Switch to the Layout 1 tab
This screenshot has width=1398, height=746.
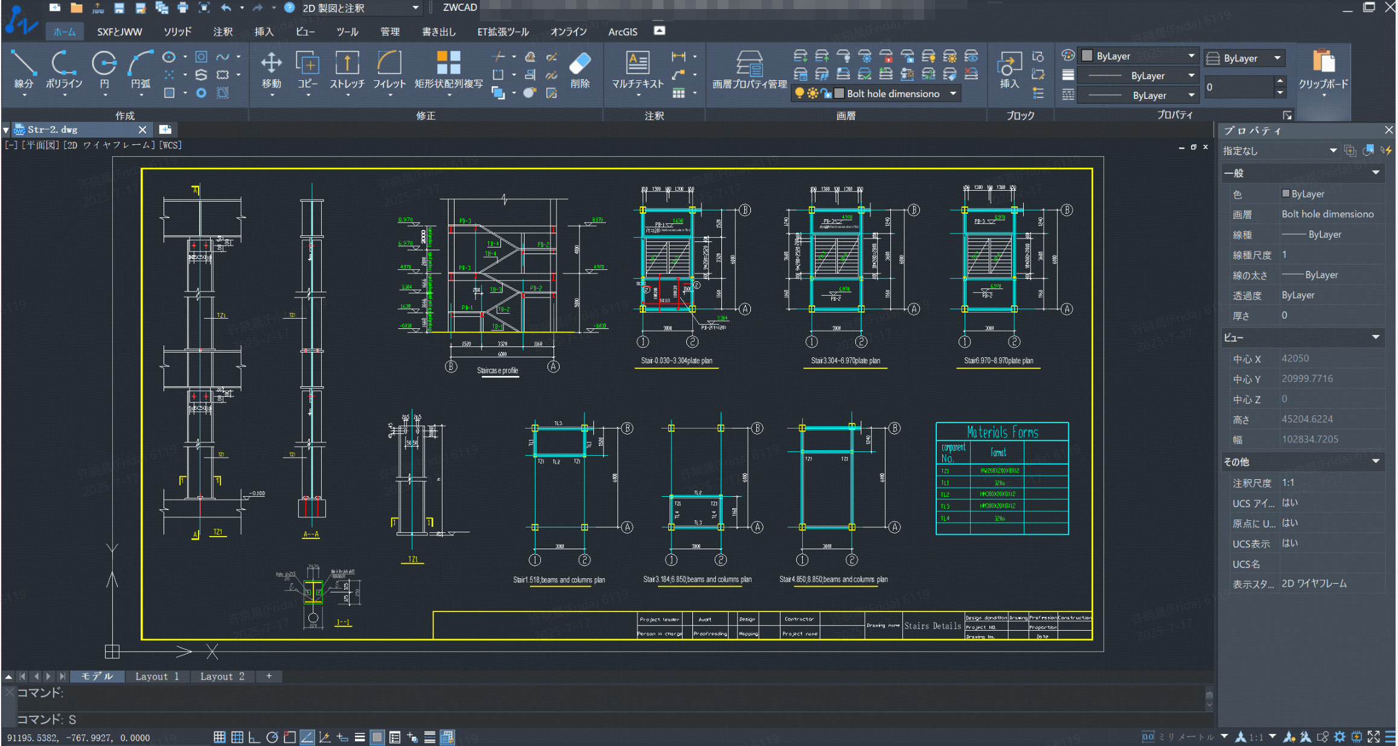click(157, 677)
